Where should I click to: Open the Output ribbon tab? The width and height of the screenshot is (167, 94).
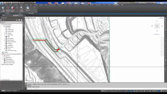(x=41, y=5)
